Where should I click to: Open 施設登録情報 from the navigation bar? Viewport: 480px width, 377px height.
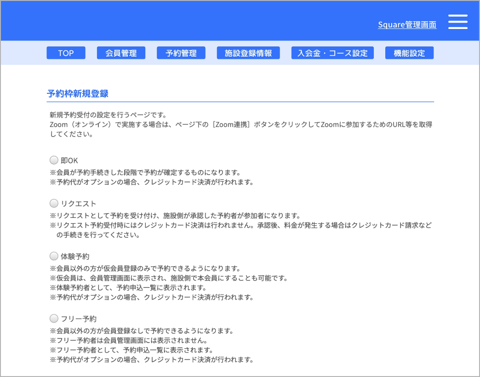click(x=248, y=53)
